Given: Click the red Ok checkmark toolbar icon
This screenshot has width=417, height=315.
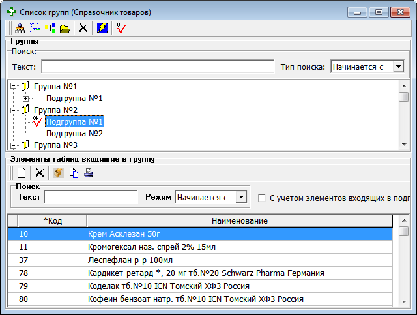Looking at the screenshot, I should coord(121,27).
